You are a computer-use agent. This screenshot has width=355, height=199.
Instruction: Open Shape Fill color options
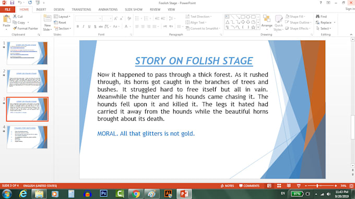tap(295, 17)
